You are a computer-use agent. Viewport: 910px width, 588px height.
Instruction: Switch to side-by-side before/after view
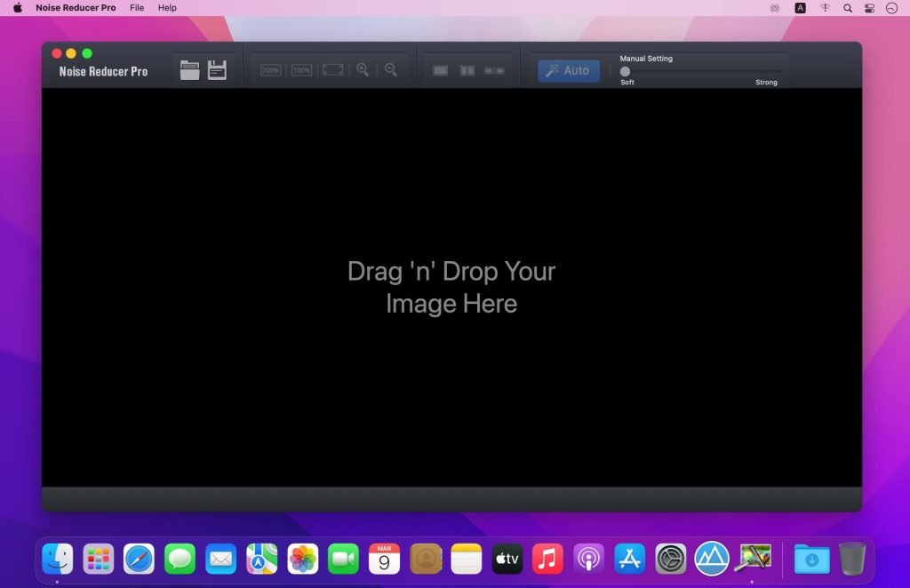[x=494, y=70]
